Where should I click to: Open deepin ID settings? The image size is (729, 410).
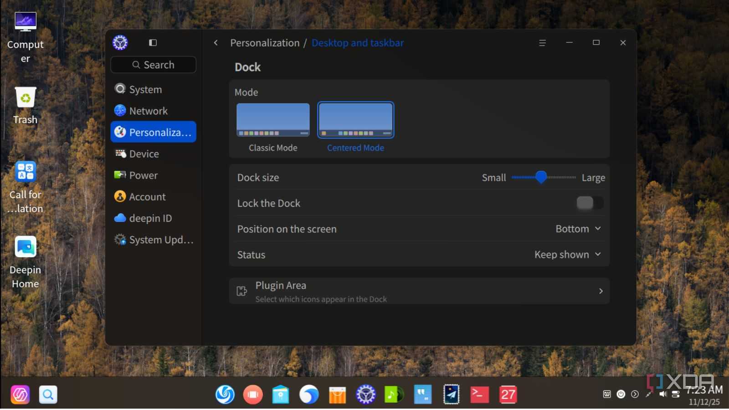pos(153,218)
